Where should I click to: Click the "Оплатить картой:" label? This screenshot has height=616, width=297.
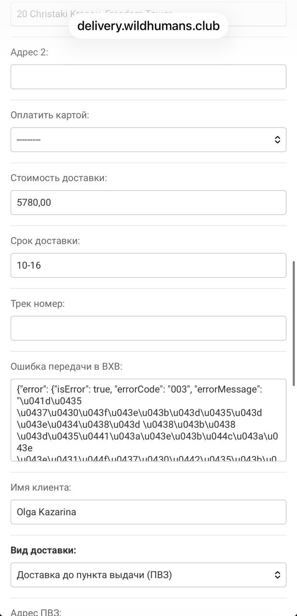click(x=50, y=115)
